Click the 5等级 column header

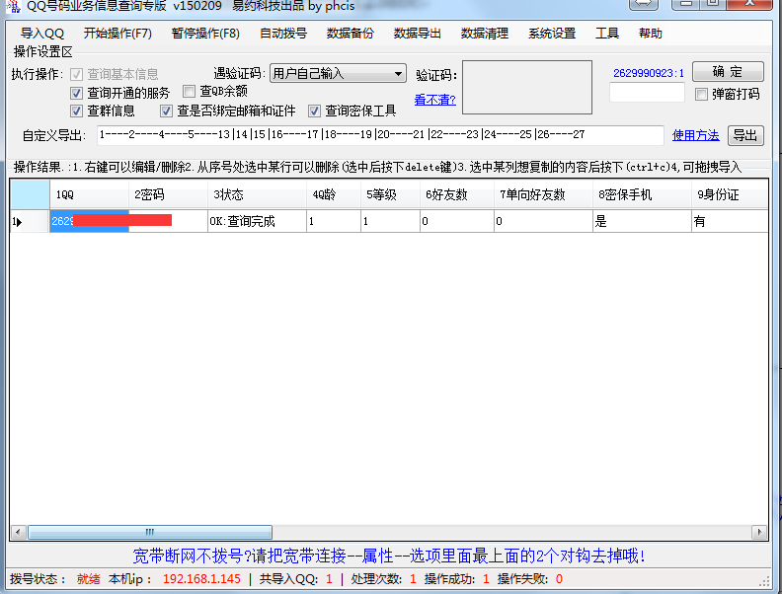coord(390,194)
